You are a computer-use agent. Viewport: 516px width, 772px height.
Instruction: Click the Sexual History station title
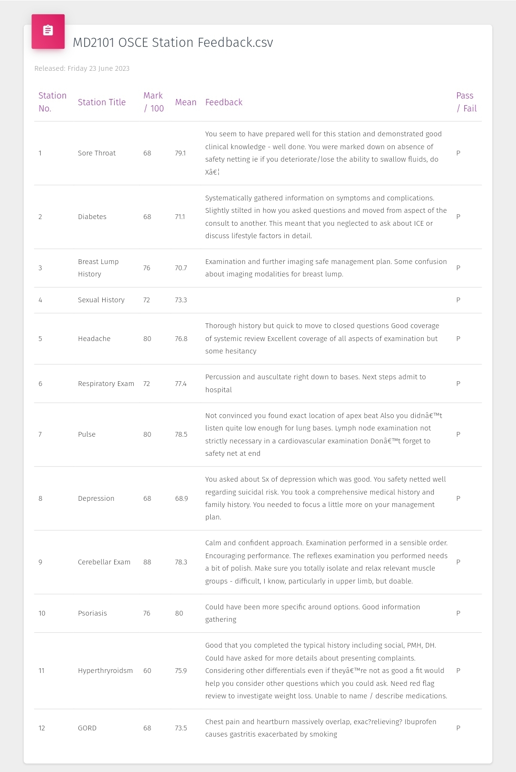pos(101,300)
